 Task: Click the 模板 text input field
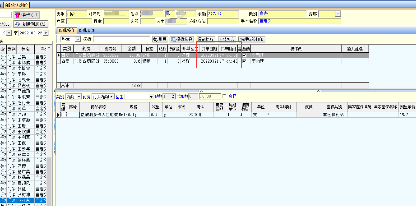click(x=122, y=39)
